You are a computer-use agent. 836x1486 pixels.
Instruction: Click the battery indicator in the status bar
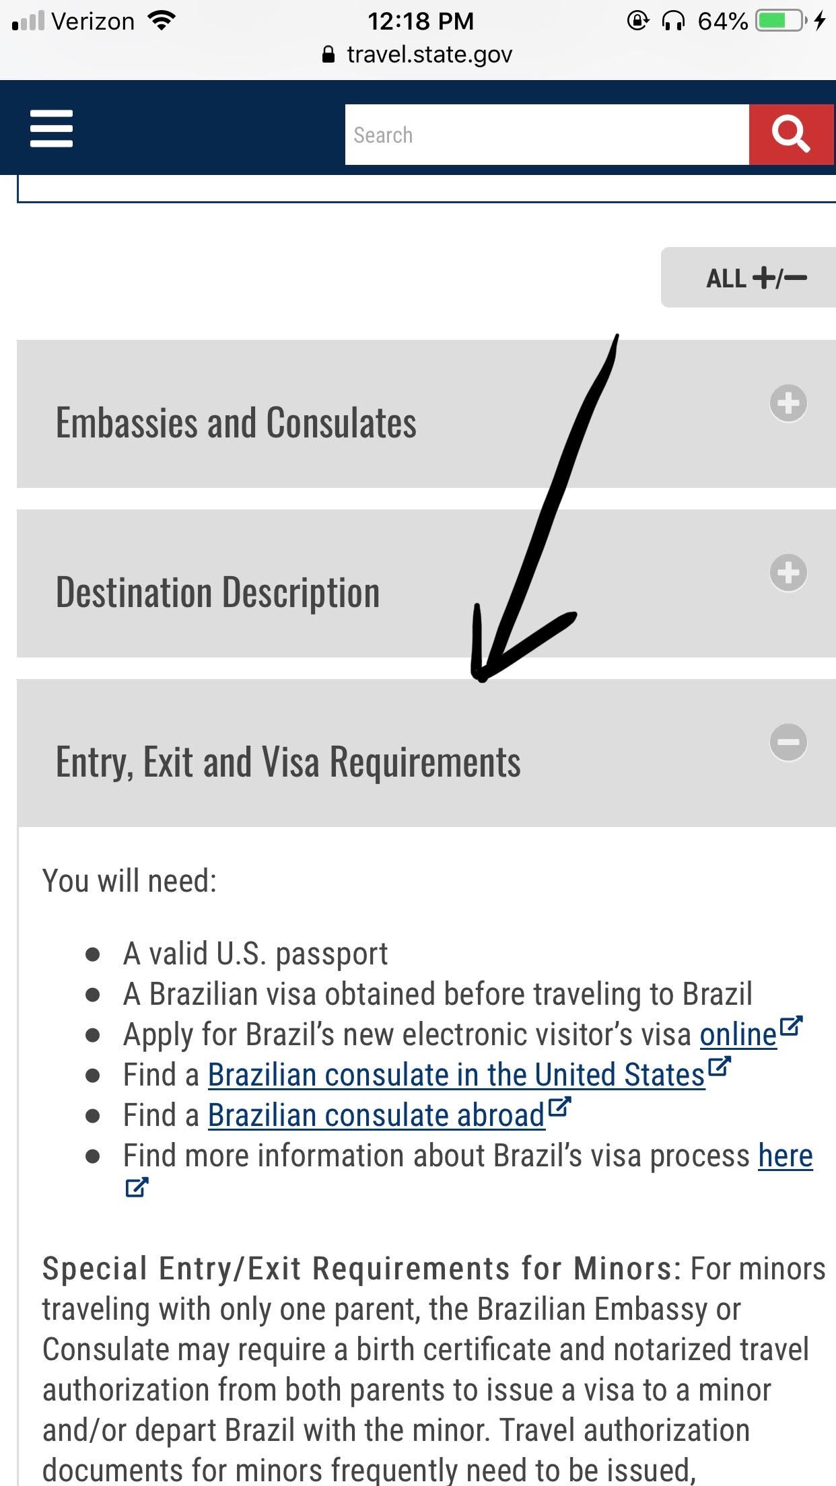(x=781, y=20)
